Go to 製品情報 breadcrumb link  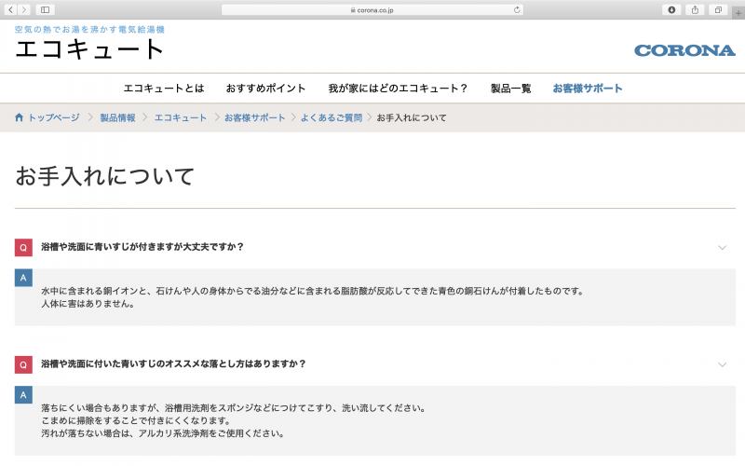point(117,117)
